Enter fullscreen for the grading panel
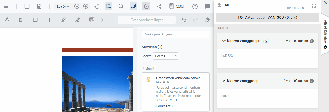 click(314, 6)
